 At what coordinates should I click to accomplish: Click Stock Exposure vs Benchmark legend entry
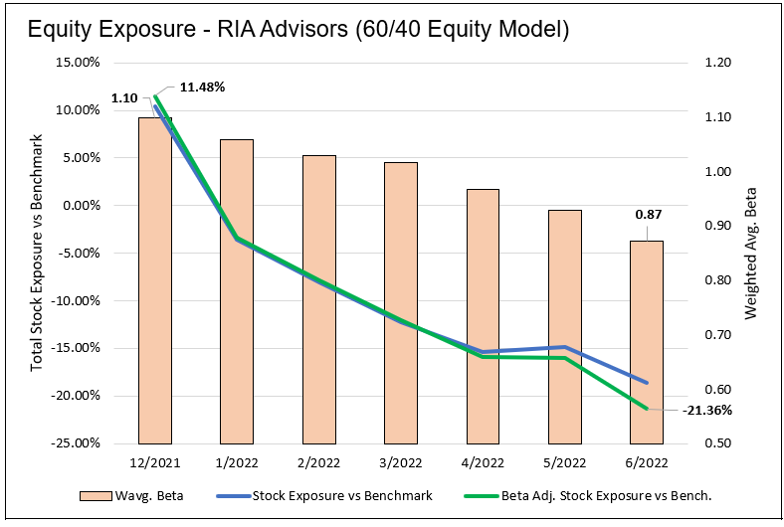[x=342, y=495]
